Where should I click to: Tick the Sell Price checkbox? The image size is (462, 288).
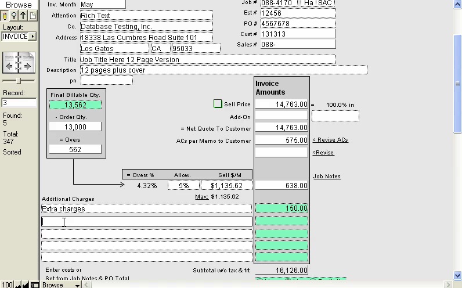pos(218,104)
